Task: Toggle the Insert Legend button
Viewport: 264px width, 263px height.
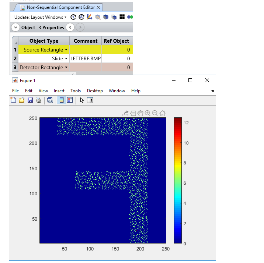Action: pyautogui.click(x=70, y=100)
